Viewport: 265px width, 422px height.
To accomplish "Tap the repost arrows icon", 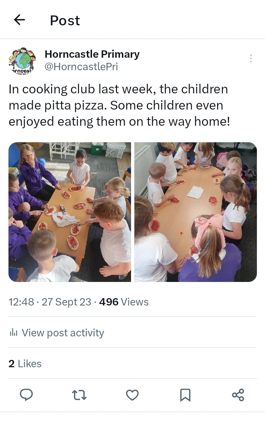I will coord(79,395).
